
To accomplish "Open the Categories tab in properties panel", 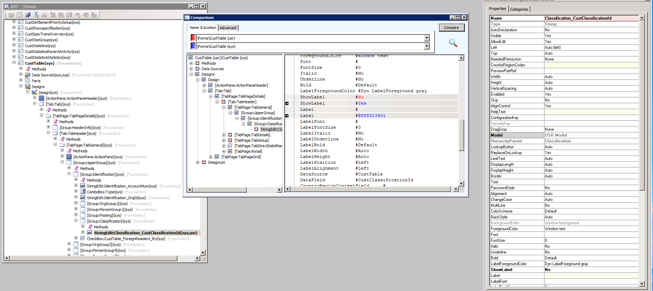I will pos(519,9).
